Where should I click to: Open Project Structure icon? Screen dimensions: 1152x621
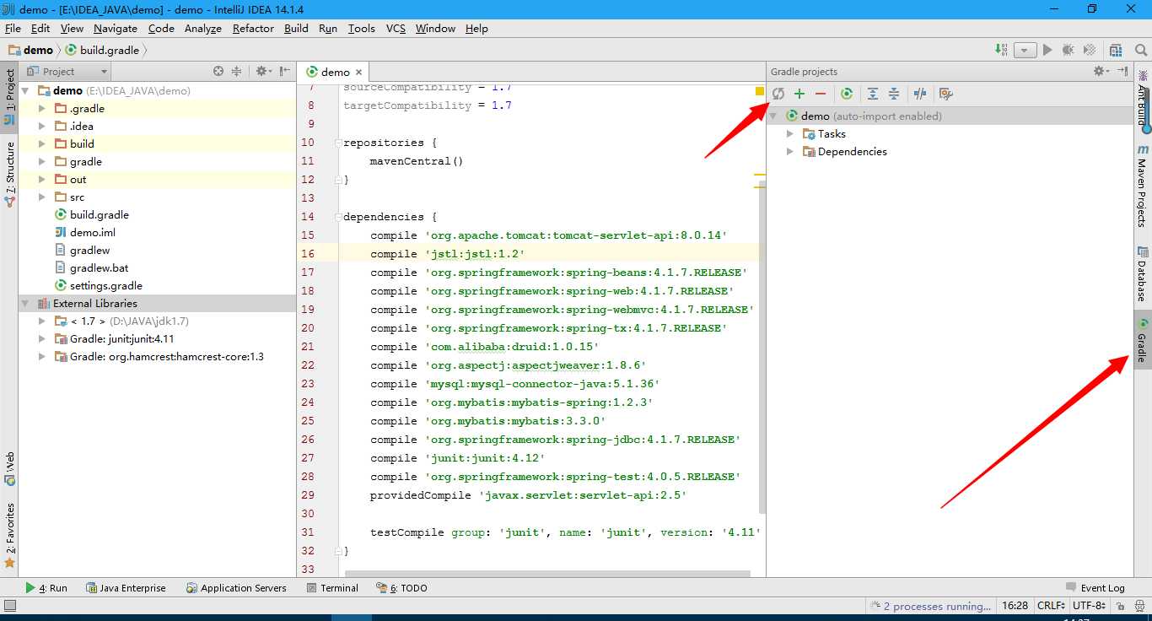(1117, 50)
